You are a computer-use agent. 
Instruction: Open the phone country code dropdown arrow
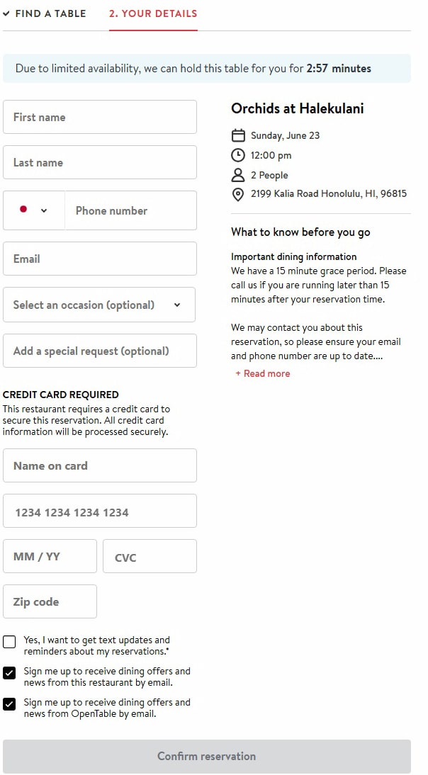tap(44, 210)
